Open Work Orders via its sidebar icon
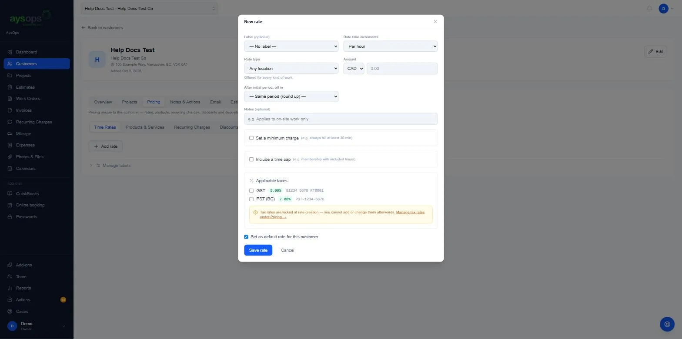This screenshot has height=339, width=682. click(10, 99)
